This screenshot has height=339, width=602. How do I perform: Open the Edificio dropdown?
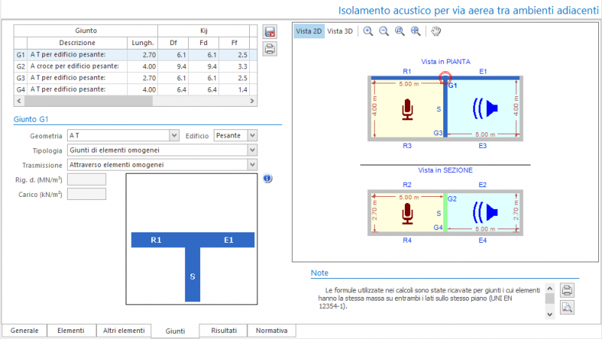[252, 135]
